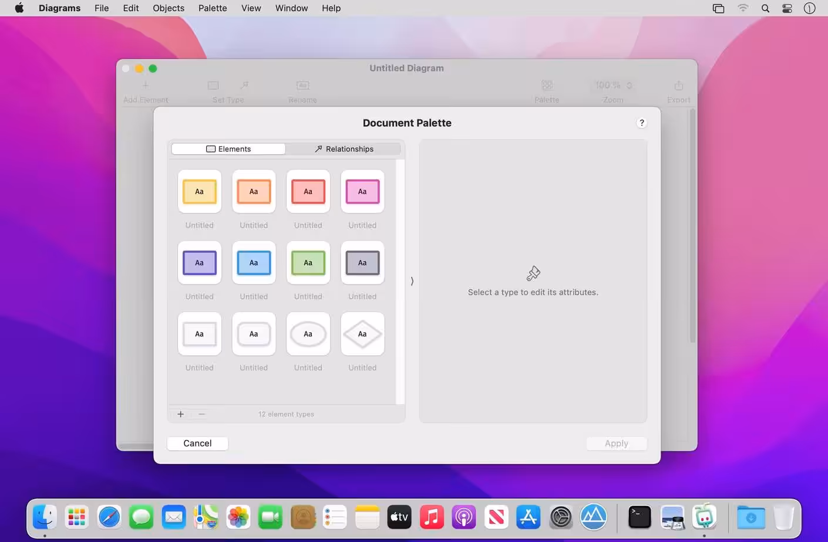828x542 pixels.
Task: Open the Window menu
Action: [x=291, y=8]
